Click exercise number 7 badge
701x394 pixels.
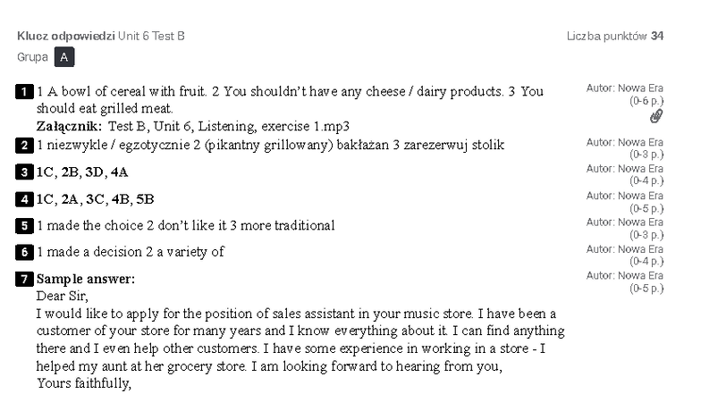[24, 279]
